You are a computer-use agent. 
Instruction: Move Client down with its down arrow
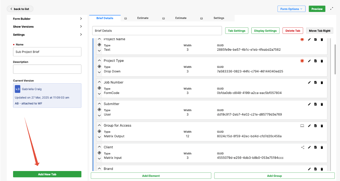click(99, 159)
